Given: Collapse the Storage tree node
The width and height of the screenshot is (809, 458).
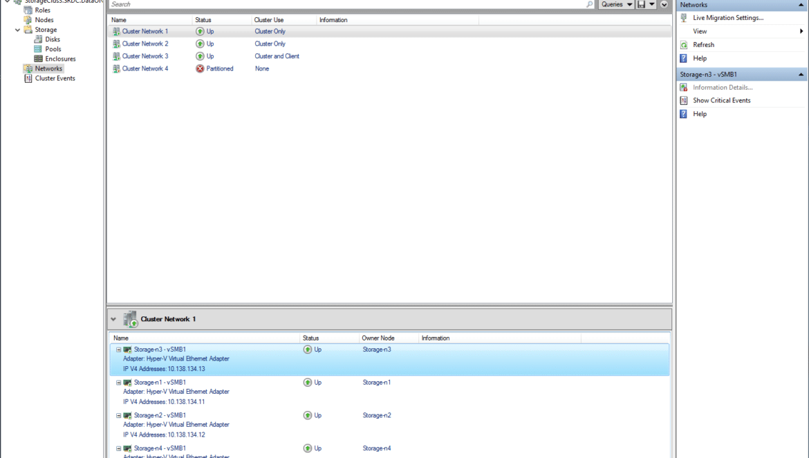Looking at the screenshot, I should tap(17, 30).
